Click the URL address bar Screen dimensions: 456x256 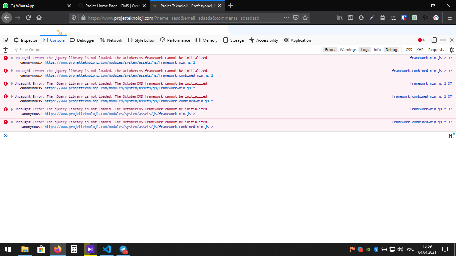(184, 18)
